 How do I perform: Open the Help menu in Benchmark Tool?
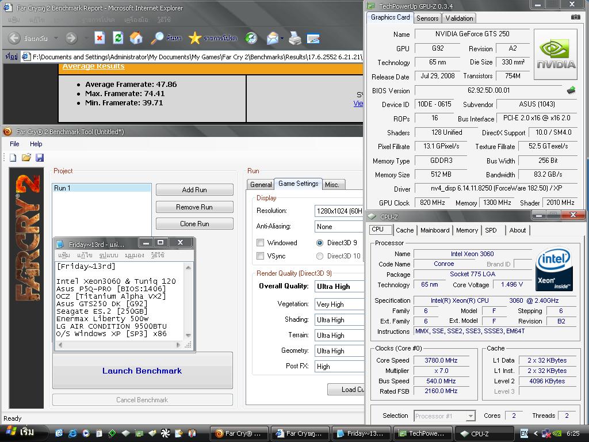(x=36, y=144)
